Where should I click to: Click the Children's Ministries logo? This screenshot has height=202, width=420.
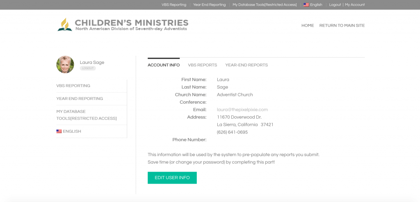point(123,25)
